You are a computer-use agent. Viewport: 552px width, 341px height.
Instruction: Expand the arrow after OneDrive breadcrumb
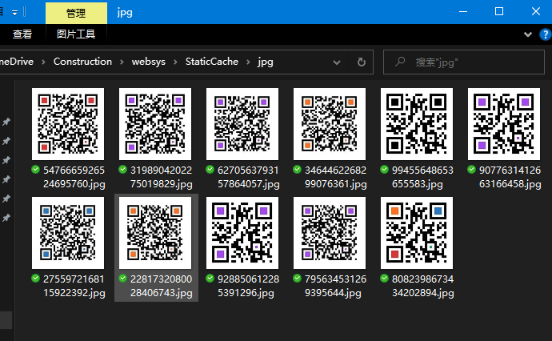pos(44,62)
